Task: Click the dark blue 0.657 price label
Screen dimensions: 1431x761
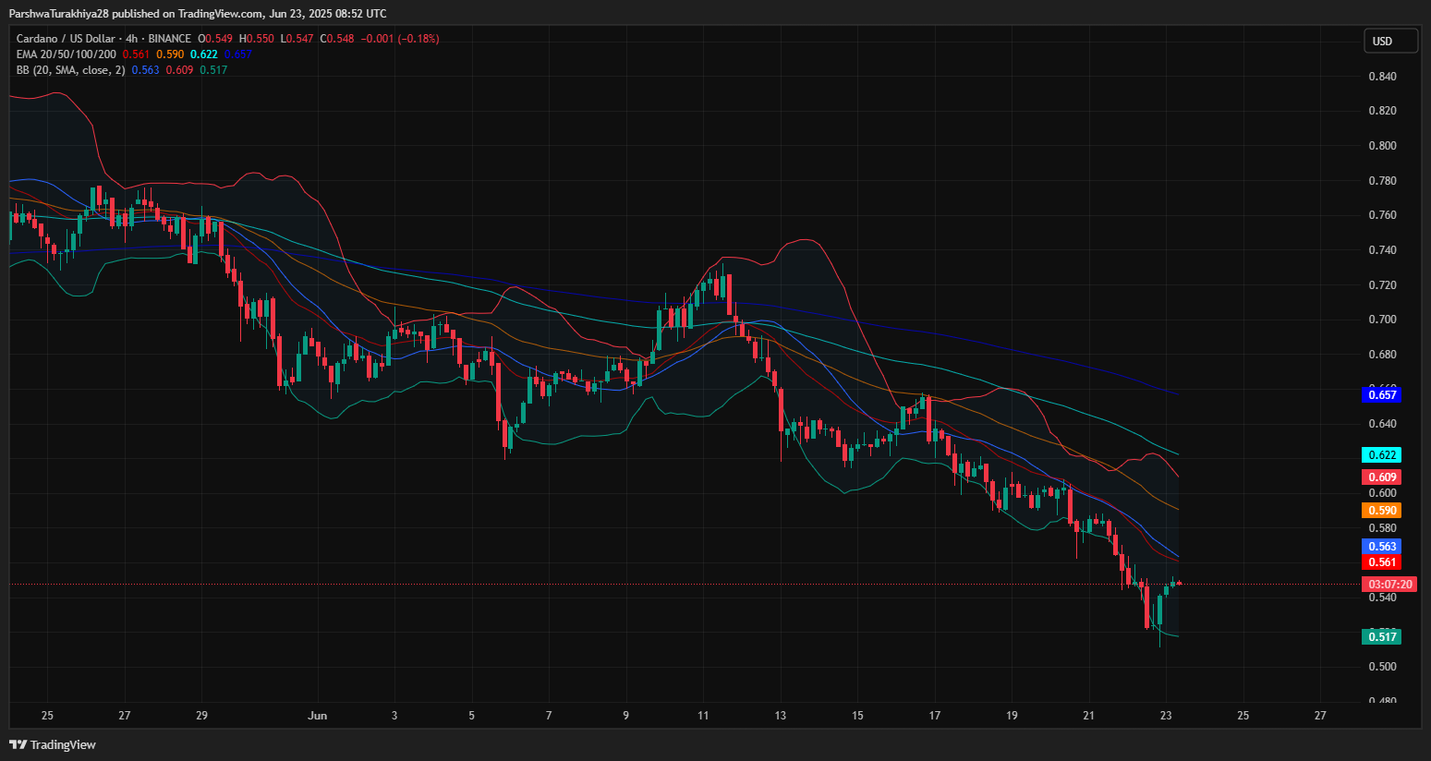Action: [x=1381, y=395]
